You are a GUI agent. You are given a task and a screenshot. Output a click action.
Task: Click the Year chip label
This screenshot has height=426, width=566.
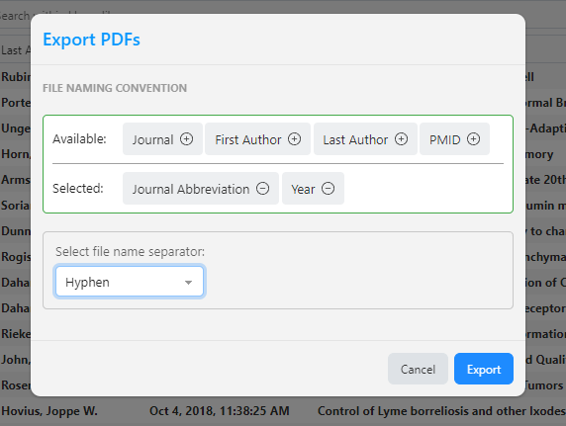coord(303,190)
